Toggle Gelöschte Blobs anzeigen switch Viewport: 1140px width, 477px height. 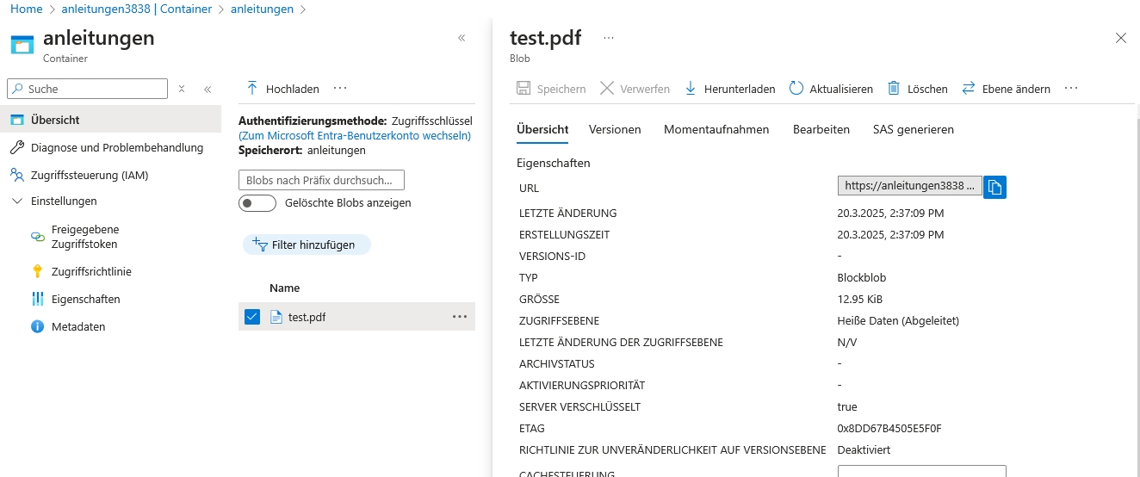(257, 203)
